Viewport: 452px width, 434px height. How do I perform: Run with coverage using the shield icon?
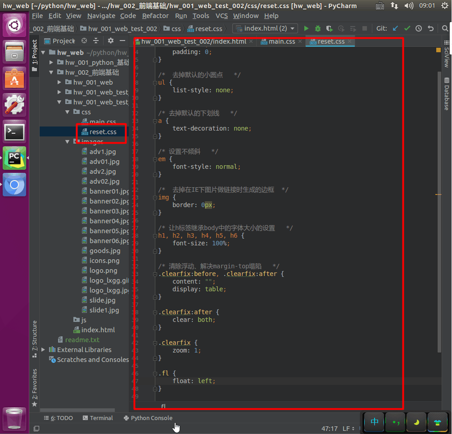329,28
